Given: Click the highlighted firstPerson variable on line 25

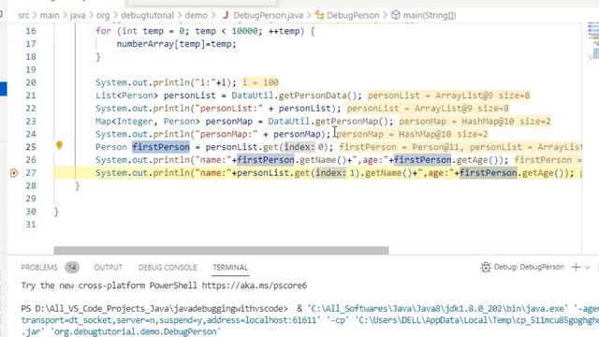Looking at the screenshot, I should coord(161,147).
